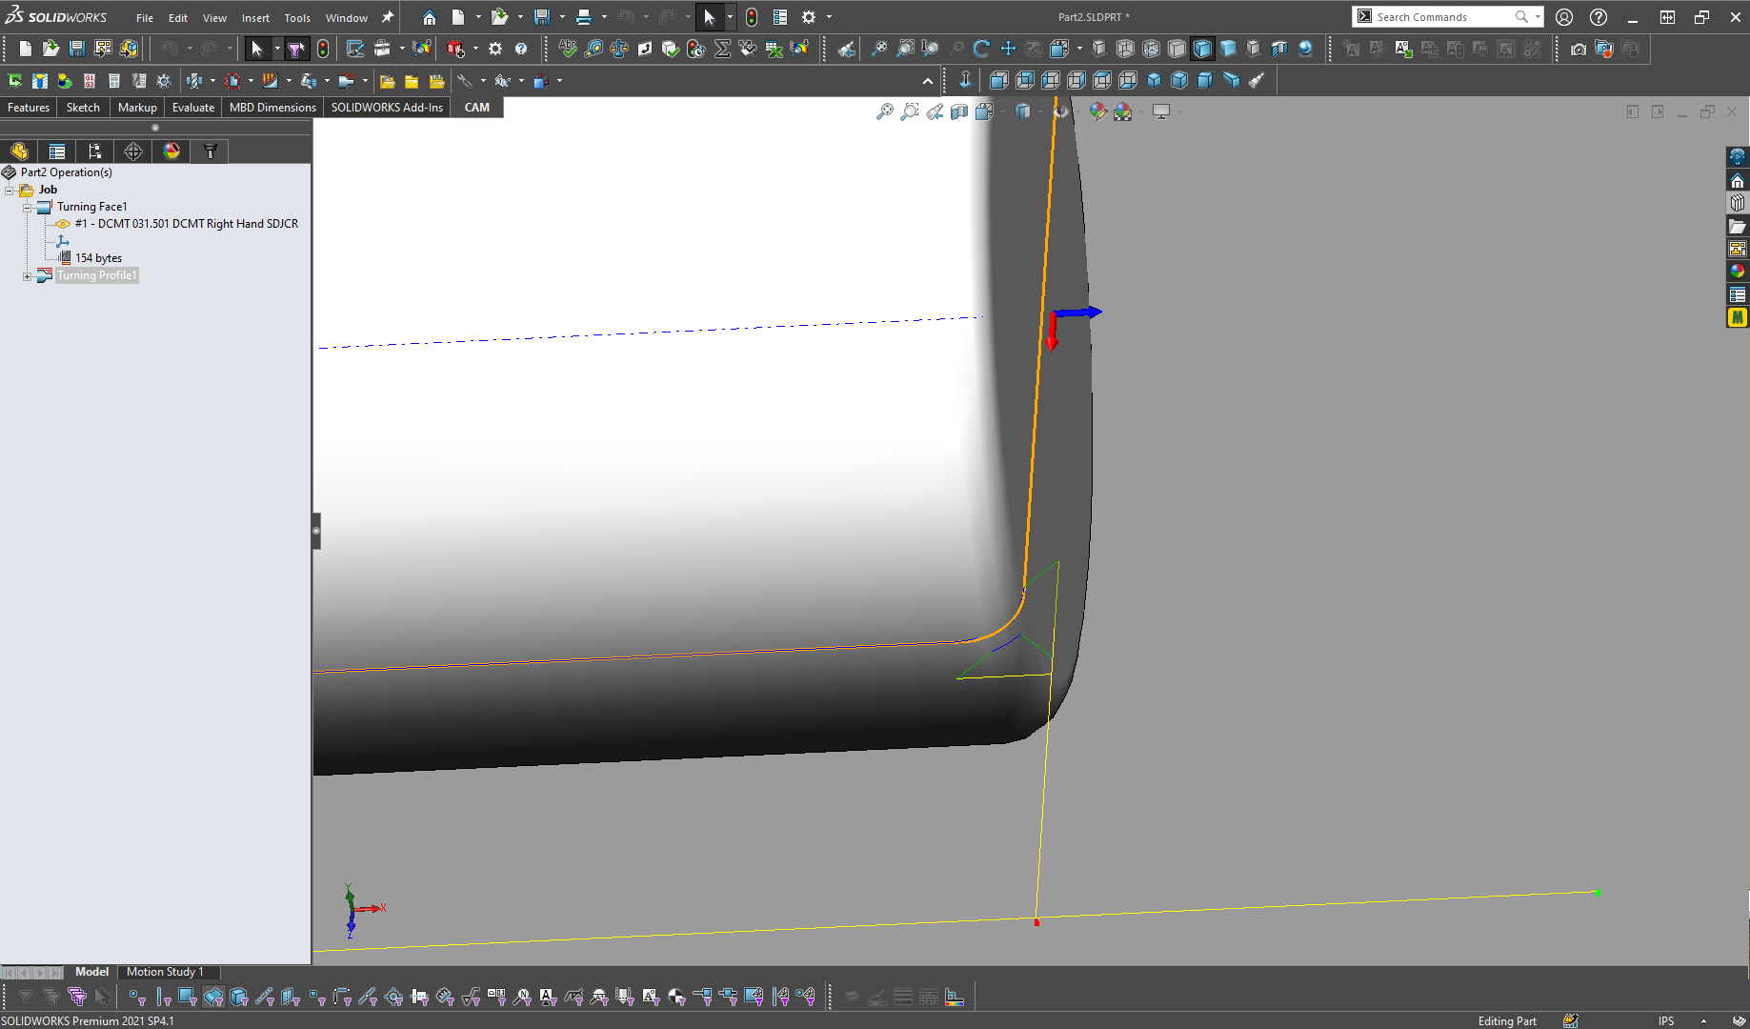Open the ConfigurationManager panel icon
Viewport: 1750px width, 1029px height.
click(x=94, y=151)
